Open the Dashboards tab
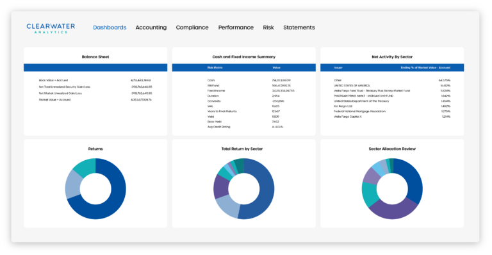 click(110, 28)
